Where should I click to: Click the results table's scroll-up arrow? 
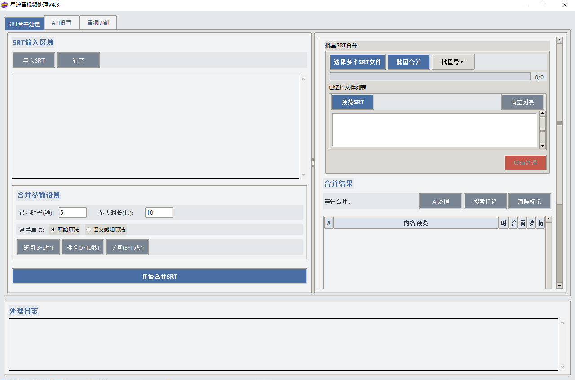pos(548,219)
